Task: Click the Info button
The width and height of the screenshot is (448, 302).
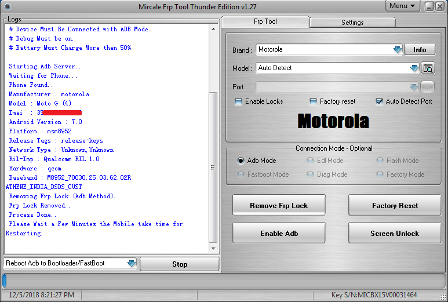Action: [420, 50]
